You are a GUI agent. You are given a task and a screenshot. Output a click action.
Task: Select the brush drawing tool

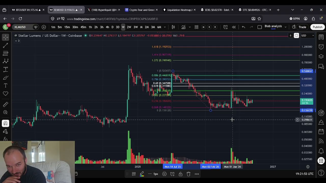click(5, 78)
